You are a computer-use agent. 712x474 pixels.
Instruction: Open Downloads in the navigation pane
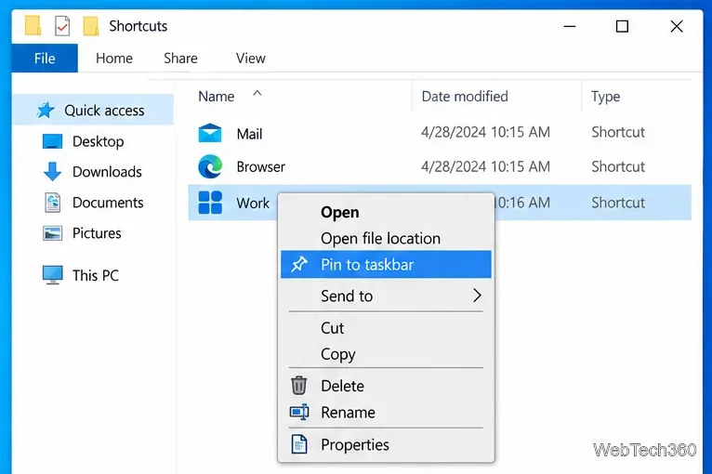pyautogui.click(x=107, y=172)
